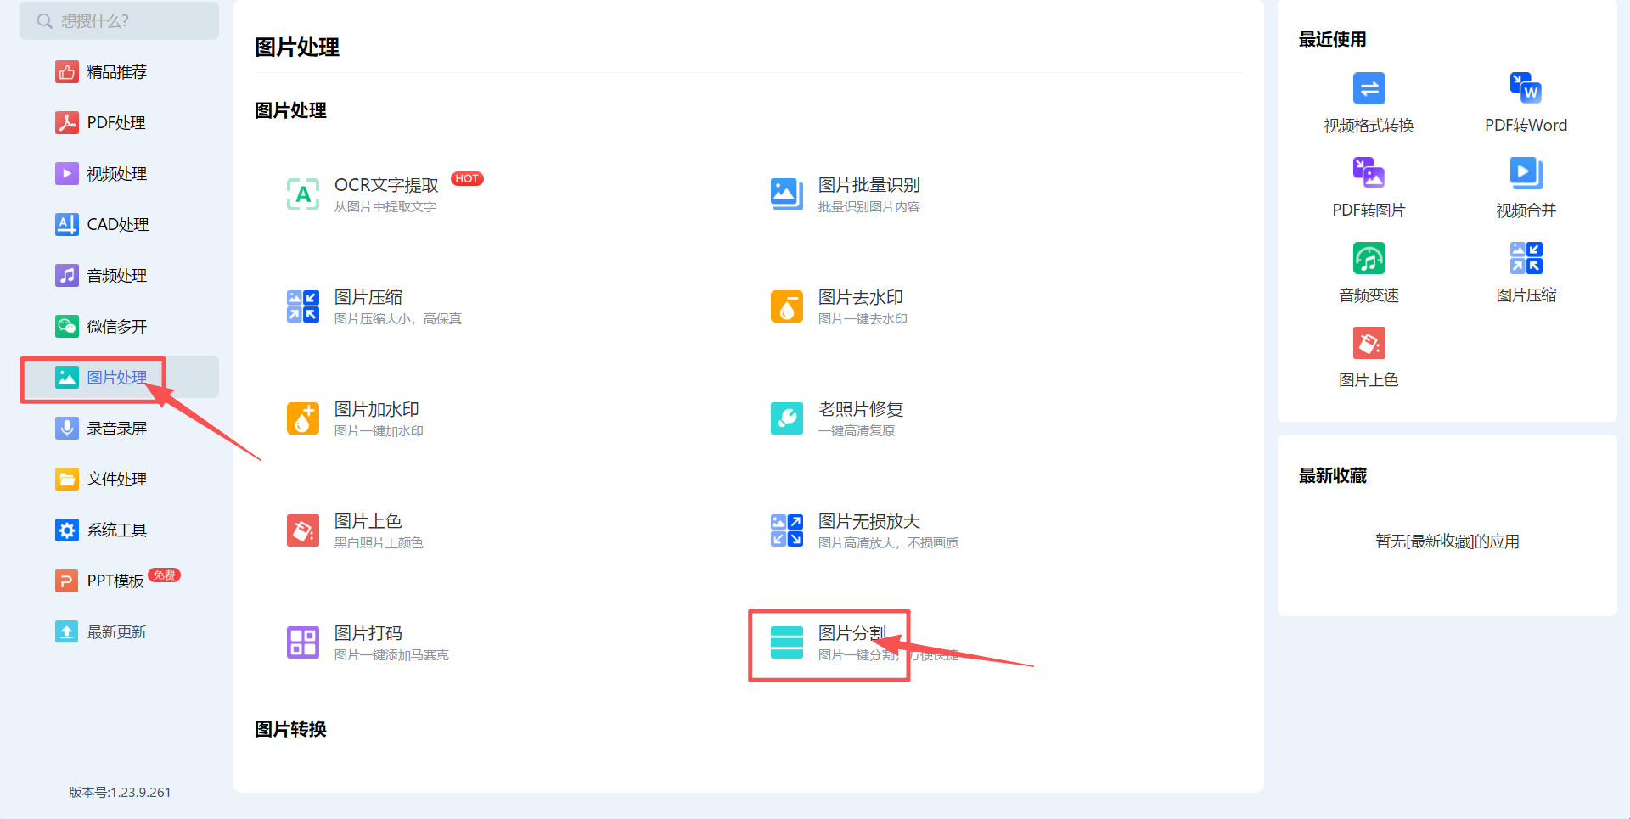Click the 最近使用 panel heading
The height and width of the screenshot is (819, 1630).
1332,39
